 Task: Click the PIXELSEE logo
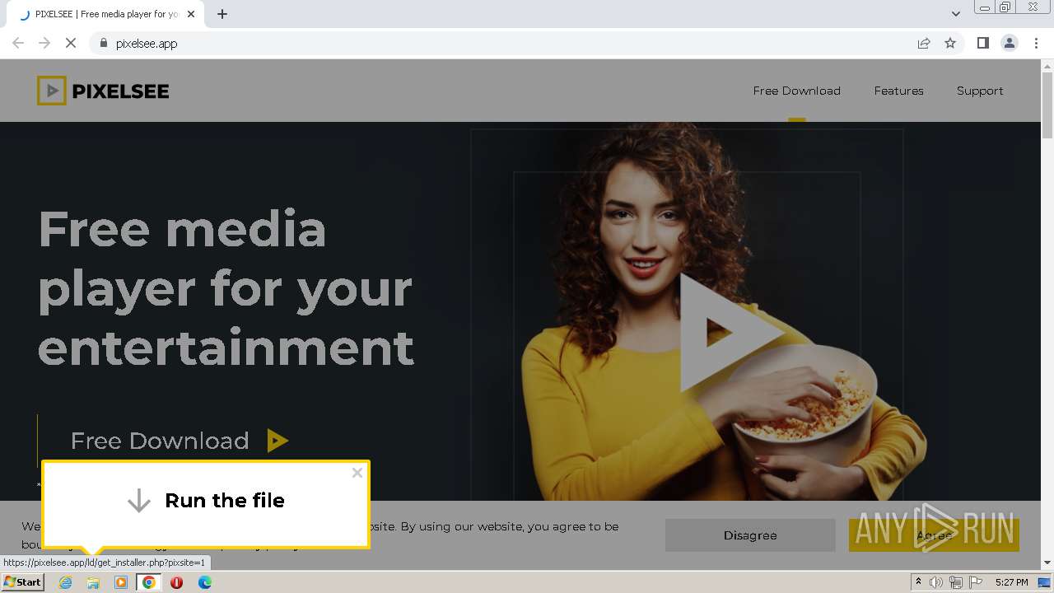pos(103,91)
